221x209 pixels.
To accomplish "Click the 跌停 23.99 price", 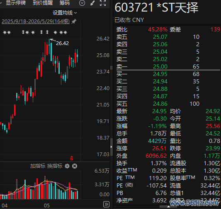I will pyautogui.click(x=213, y=148).
